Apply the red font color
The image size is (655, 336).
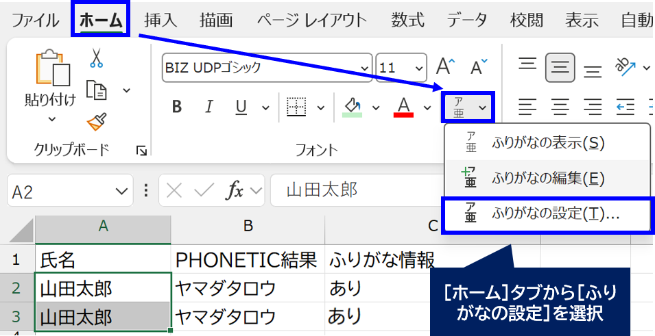(x=403, y=107)
